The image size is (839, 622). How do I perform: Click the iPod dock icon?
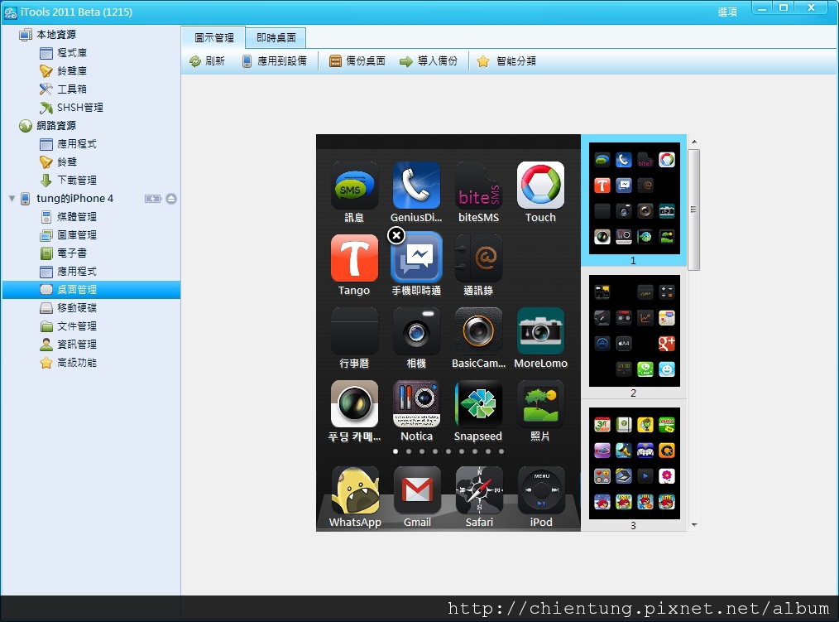(541, 490)
